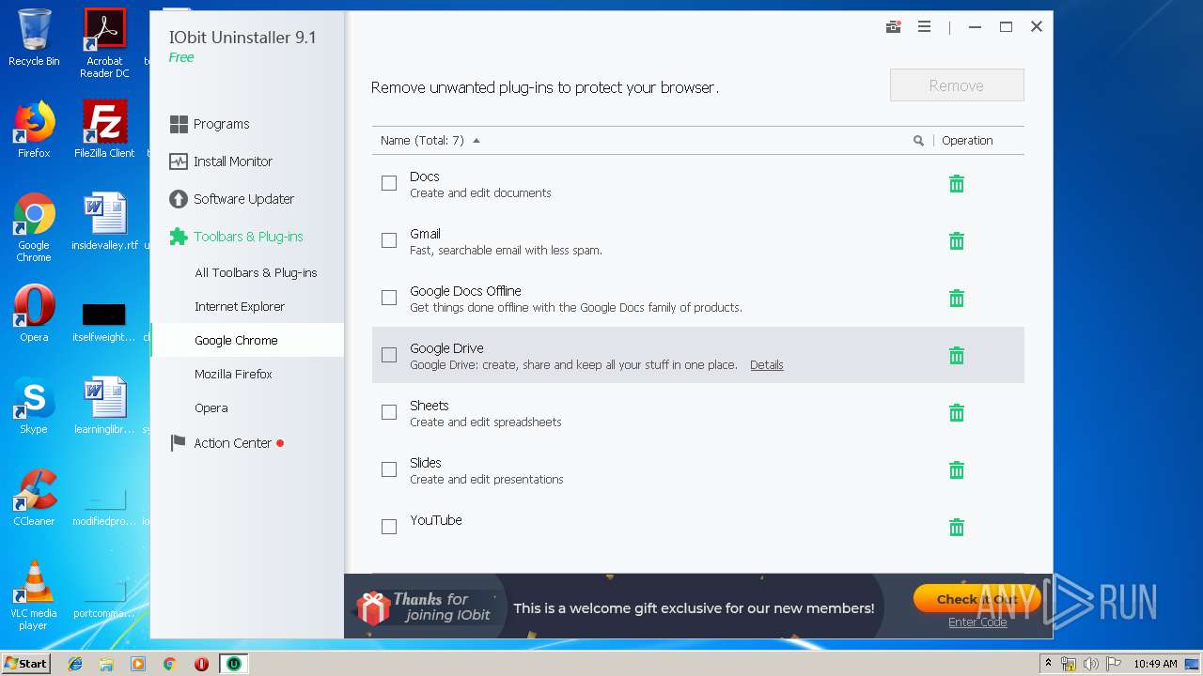This screenshot has height=676, width=1203.
Task: Open the toolbox briefcase icon in title bar
Action: [x=893, y=27]
